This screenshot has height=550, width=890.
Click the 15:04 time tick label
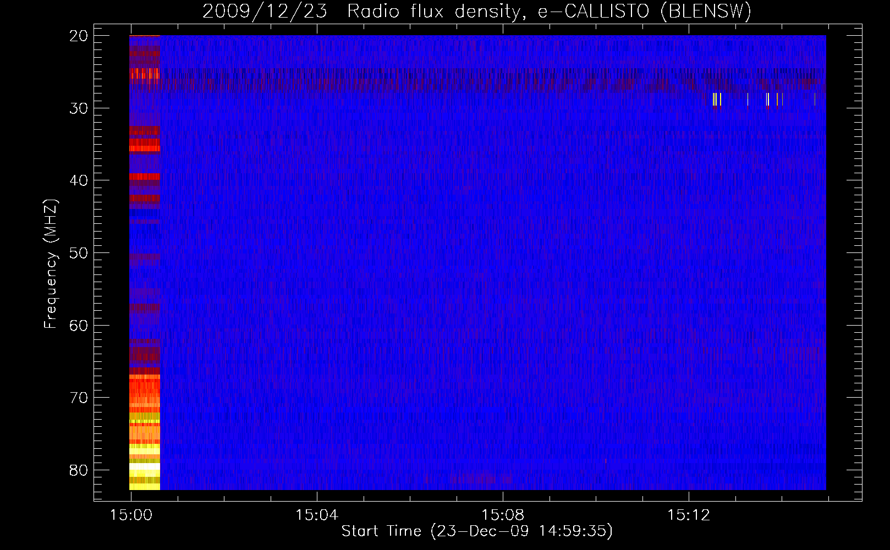317,515
